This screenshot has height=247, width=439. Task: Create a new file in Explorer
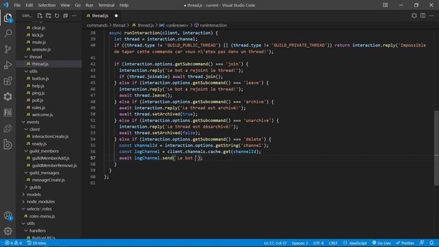[x=40, y=16]
